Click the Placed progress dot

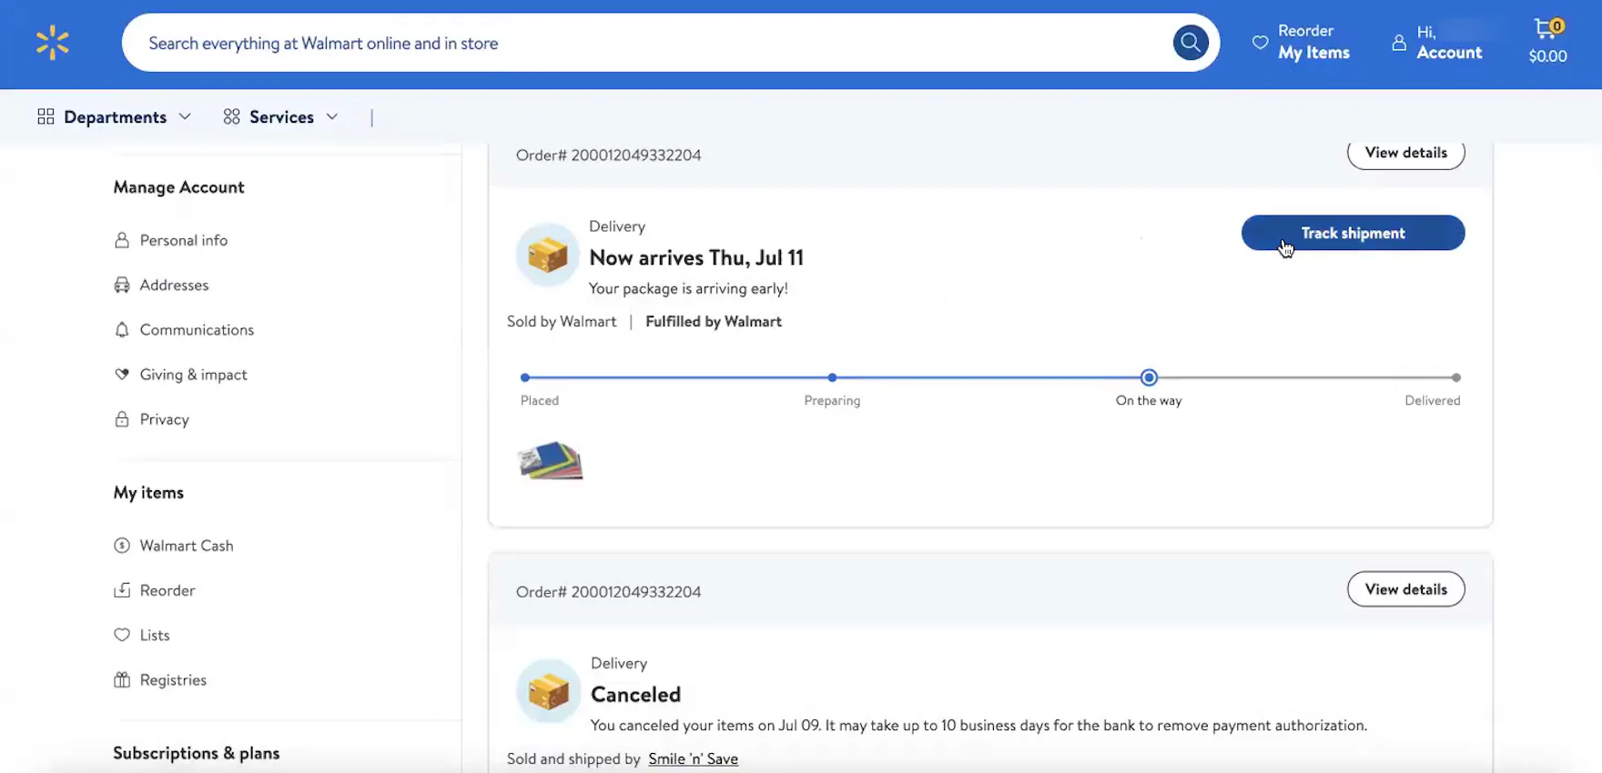click(x=525, y=377)
